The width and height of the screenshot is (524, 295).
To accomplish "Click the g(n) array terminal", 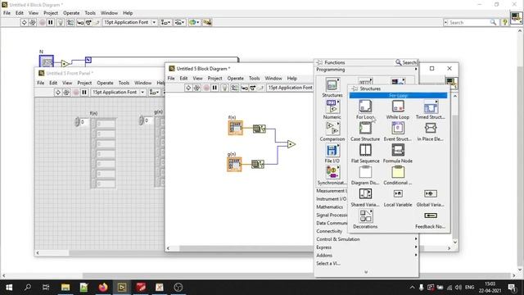I will click(x=235, y=164).
